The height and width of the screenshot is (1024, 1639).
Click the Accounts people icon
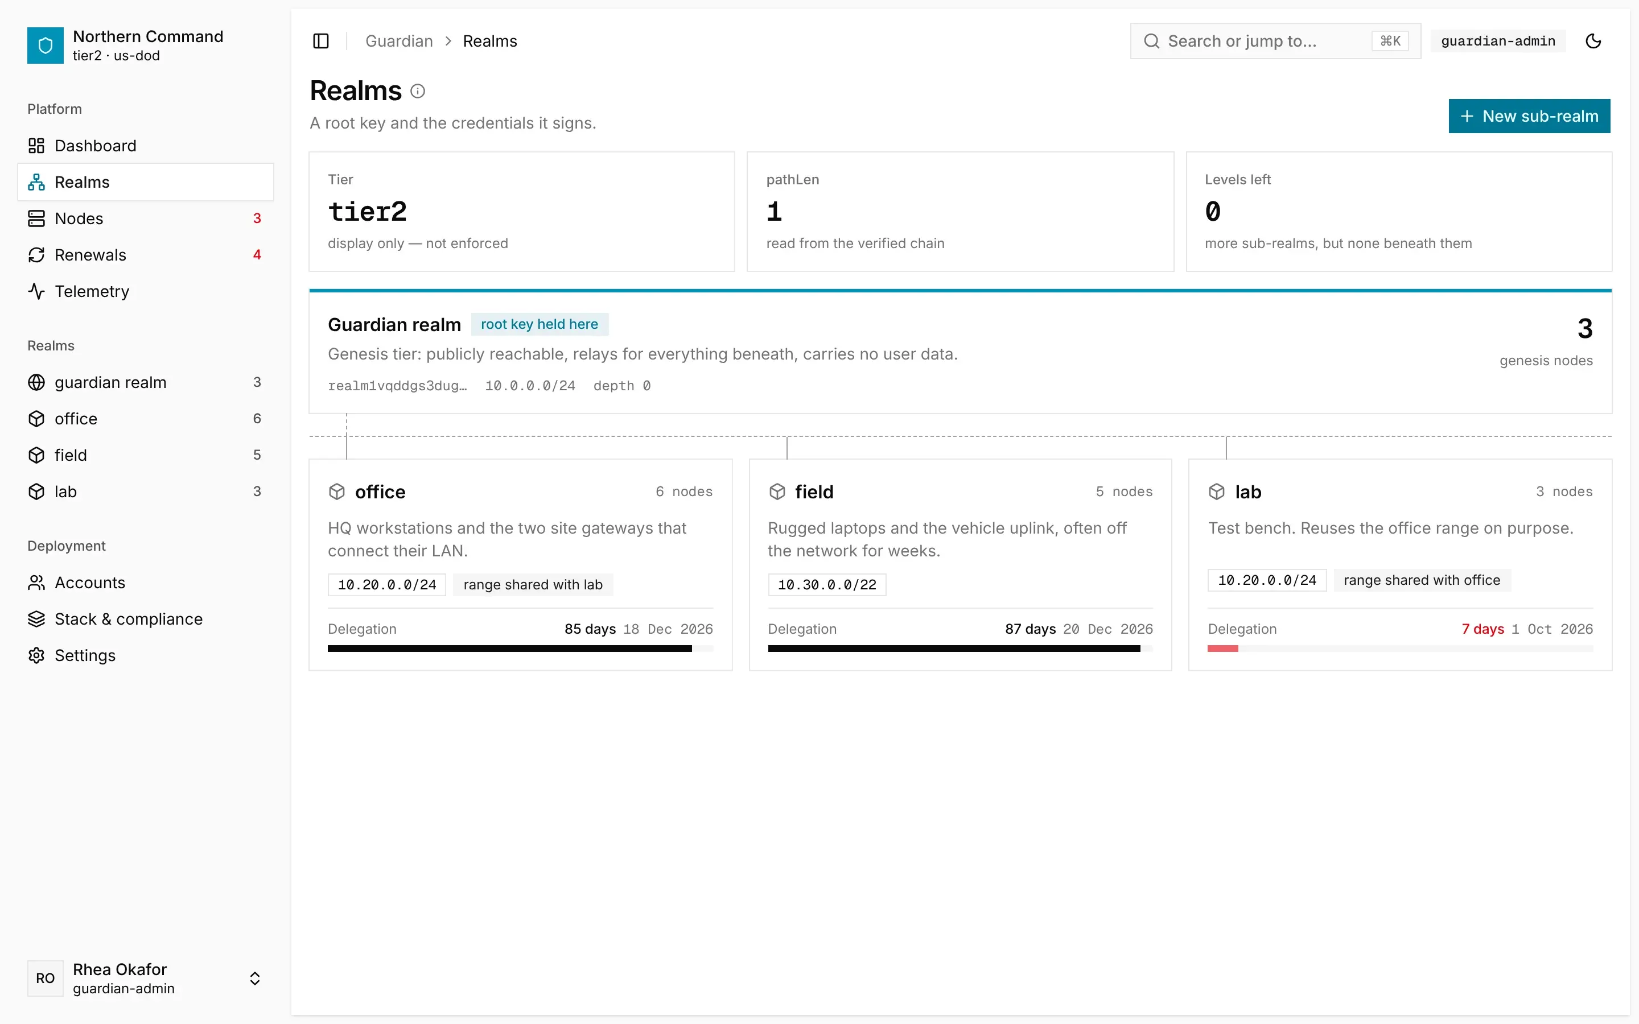pyautogui.click(x=36, y=583)
